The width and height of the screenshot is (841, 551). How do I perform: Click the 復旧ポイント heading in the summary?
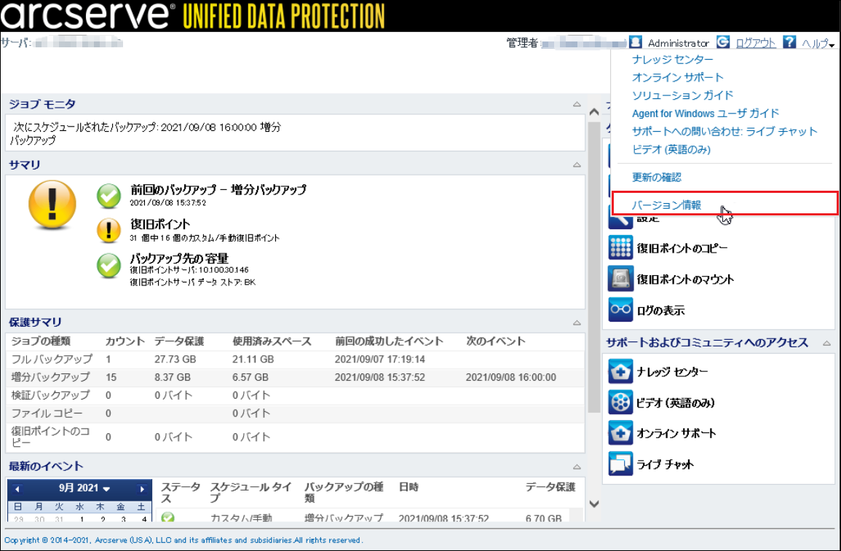click(160, 224)
